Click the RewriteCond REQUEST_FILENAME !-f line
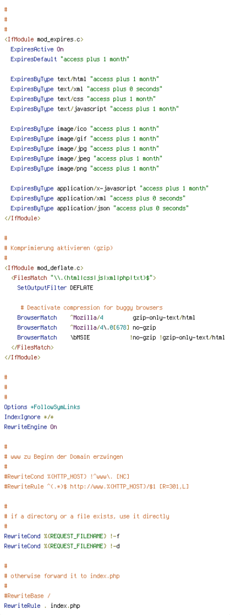 pyautogui.click(x=60, y=536)
